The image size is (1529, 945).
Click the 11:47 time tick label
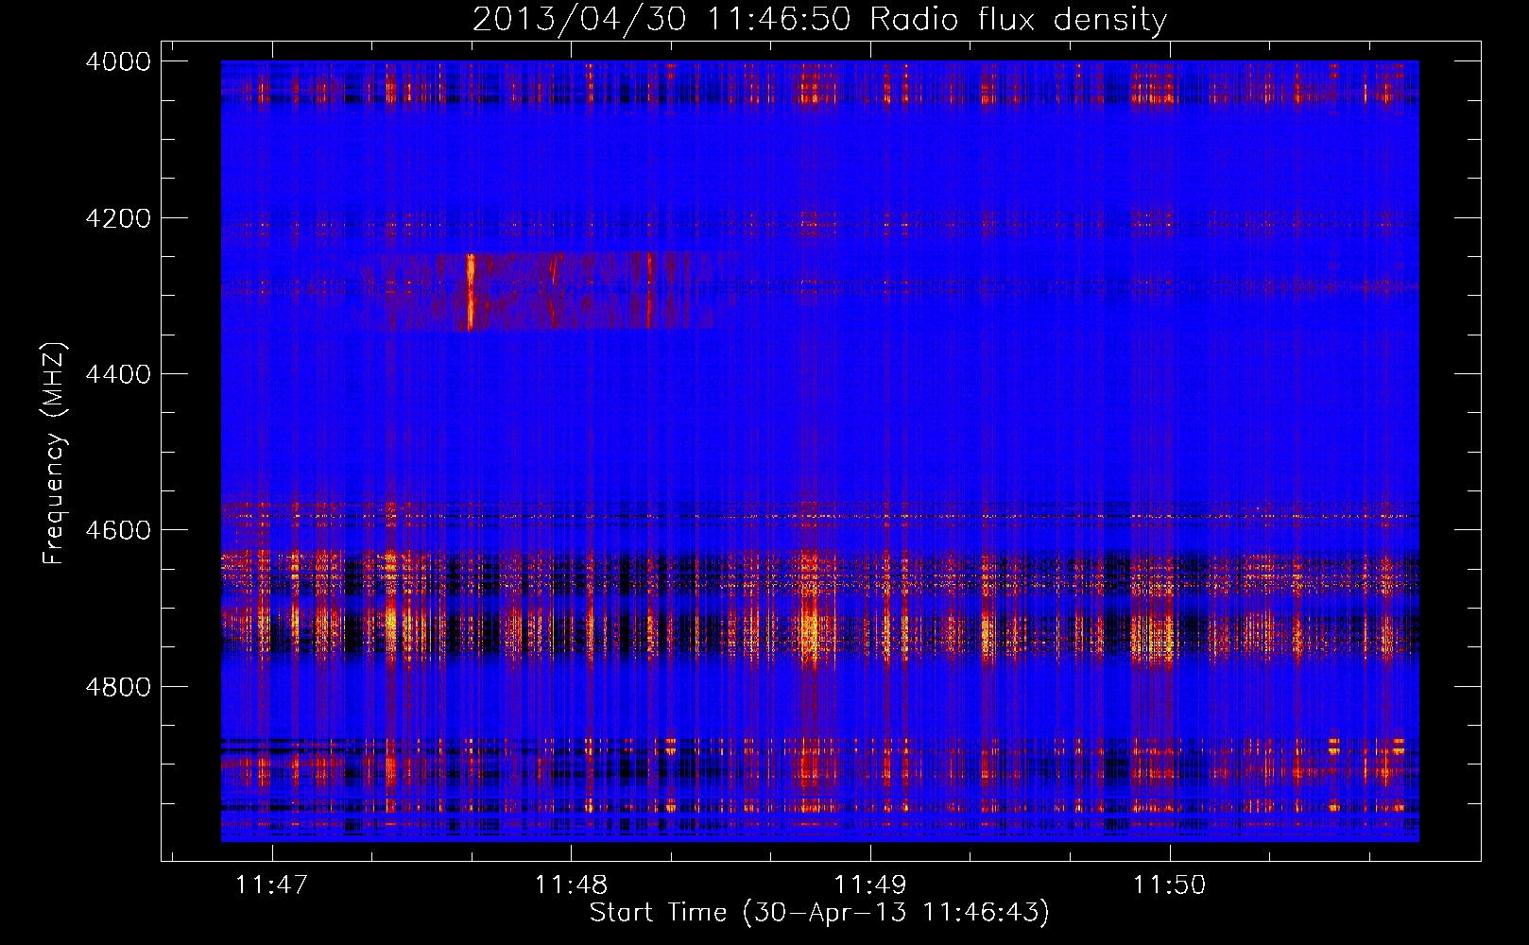[272, 885]
